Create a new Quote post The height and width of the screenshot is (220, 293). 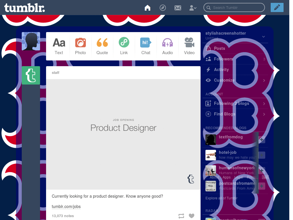[102, 46]
